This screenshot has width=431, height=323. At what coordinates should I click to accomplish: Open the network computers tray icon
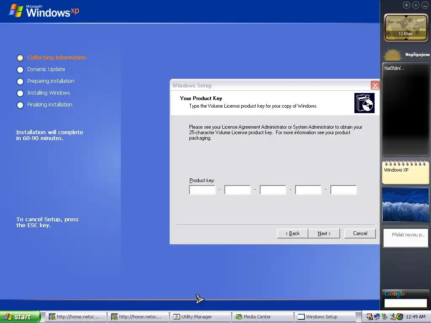(377, 317)
